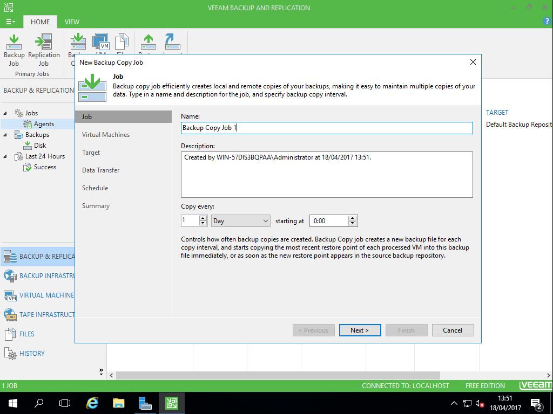Show hidden system tray icons
This screenshot has width=553, height=414.
454,403
